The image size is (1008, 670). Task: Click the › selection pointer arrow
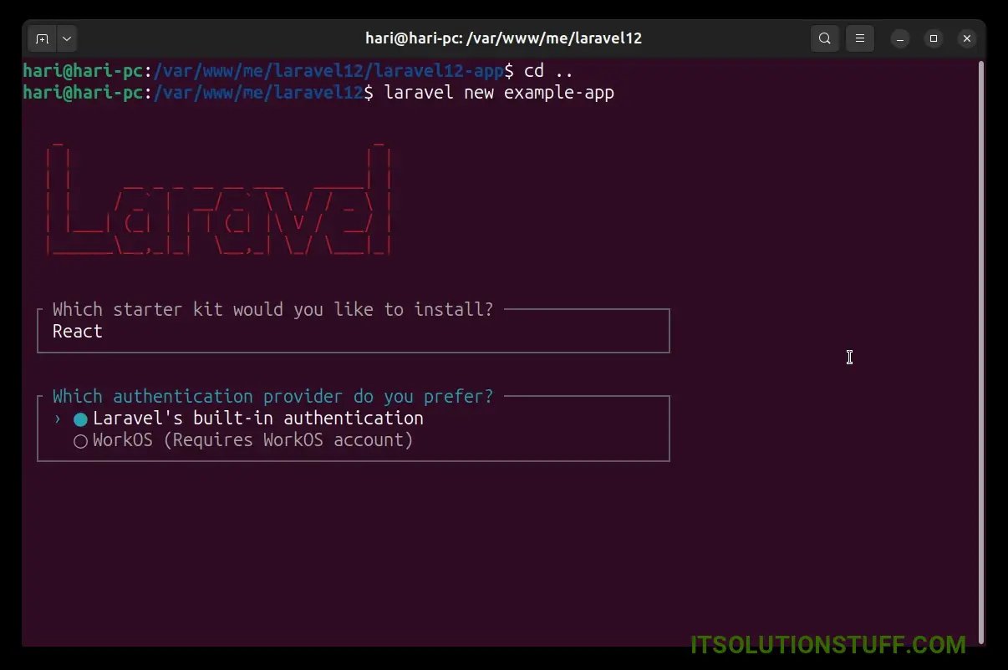pos(58,419)
